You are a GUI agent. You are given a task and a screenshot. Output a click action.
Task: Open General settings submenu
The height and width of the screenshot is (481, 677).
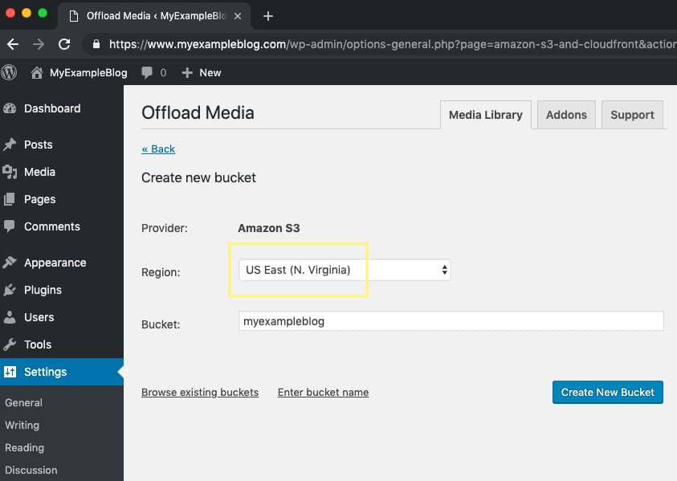[24, 402]
